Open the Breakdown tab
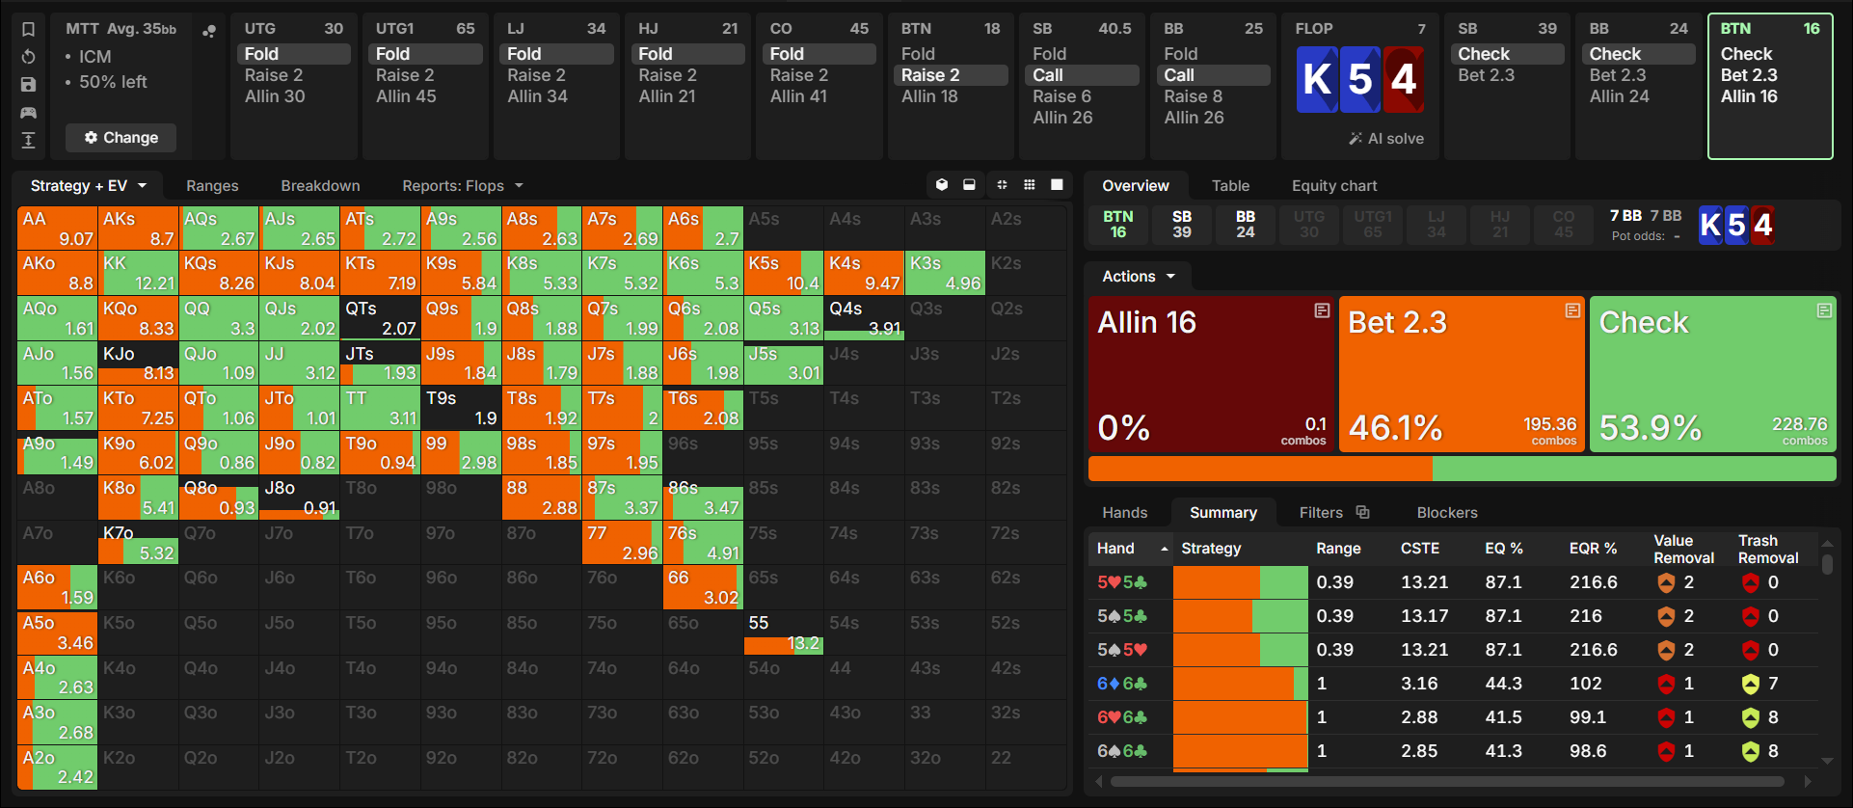Screen dimensions: 1853x808 pyautogui.click(x=320, y=186)
